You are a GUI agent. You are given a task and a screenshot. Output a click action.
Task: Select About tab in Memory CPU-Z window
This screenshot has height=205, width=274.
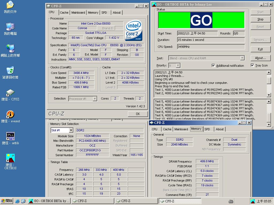(219, 129)
